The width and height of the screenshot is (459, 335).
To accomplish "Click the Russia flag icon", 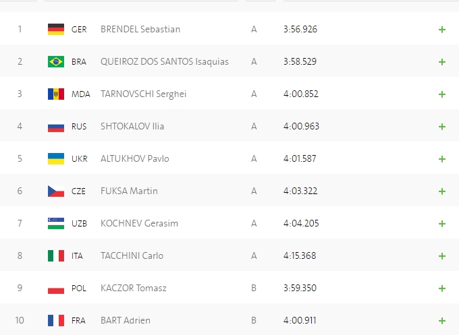I will (55, 126).
